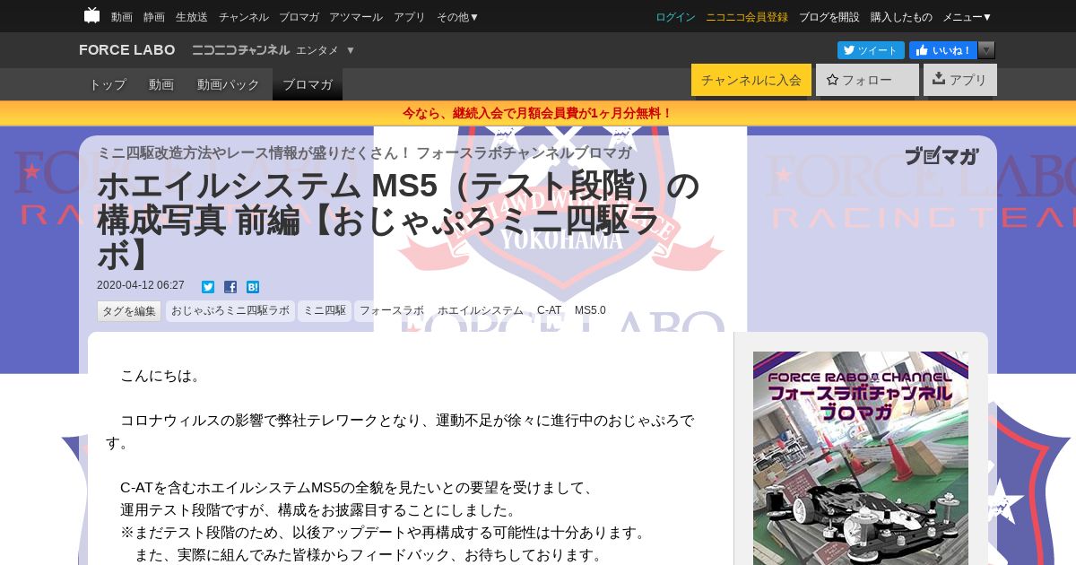Click the ツイート button
This screenshot has height=565, width=1076.
pyautogui.click(x=871, y=50)
